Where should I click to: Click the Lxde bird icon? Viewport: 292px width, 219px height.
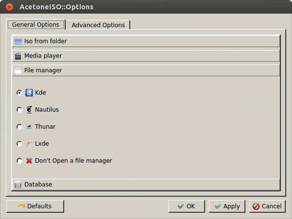[x=29, y=144]
